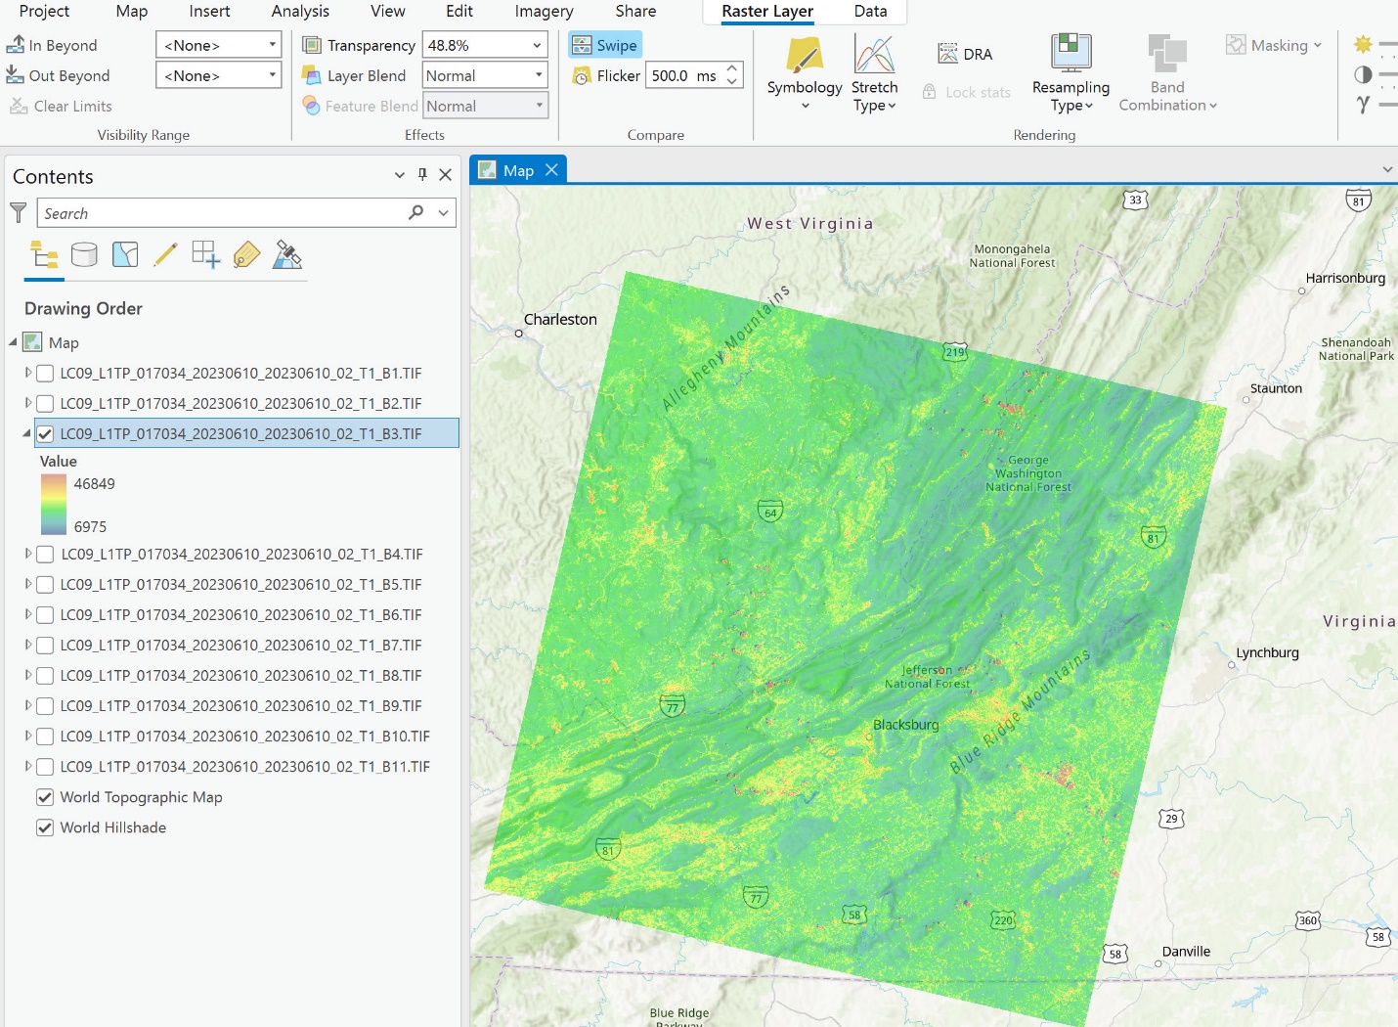The width and height of the screenshot is (1398, 1027).
Task: Uncheck World Hillshade layer
Action: tap(45, 827)
